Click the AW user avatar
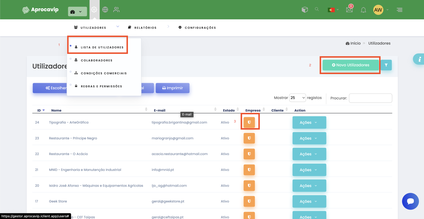Viewport: 424px width, 219px height. coord(378,10)
